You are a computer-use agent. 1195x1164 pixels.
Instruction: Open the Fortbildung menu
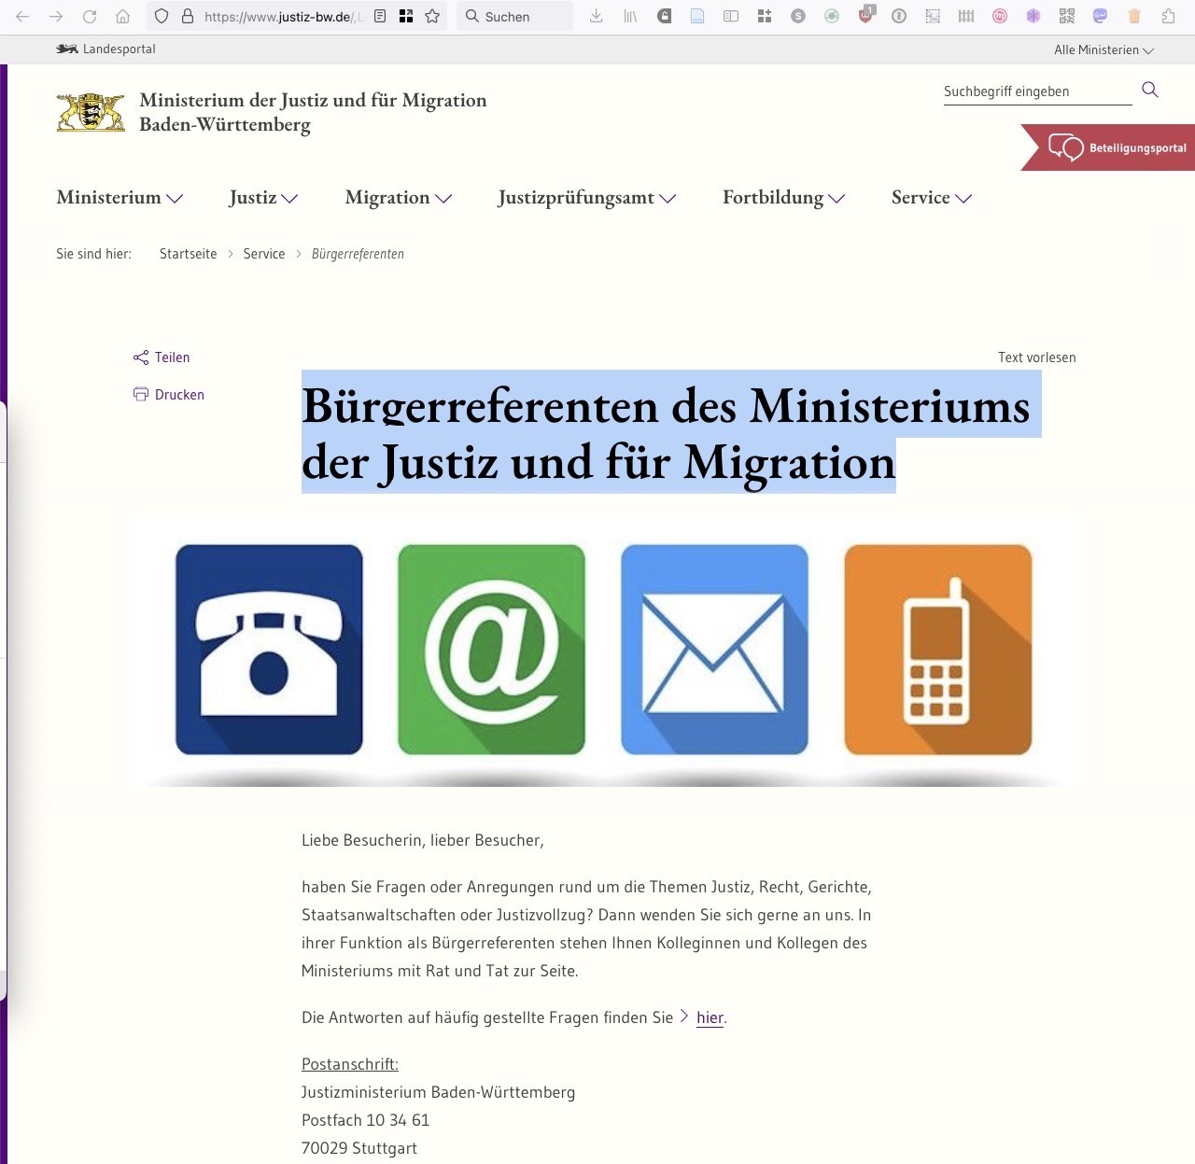[783, 198]
